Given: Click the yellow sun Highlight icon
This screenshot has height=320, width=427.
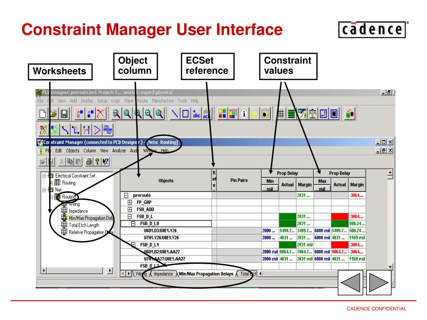Looking at the screenshot, I should click(x=254, y=113).
